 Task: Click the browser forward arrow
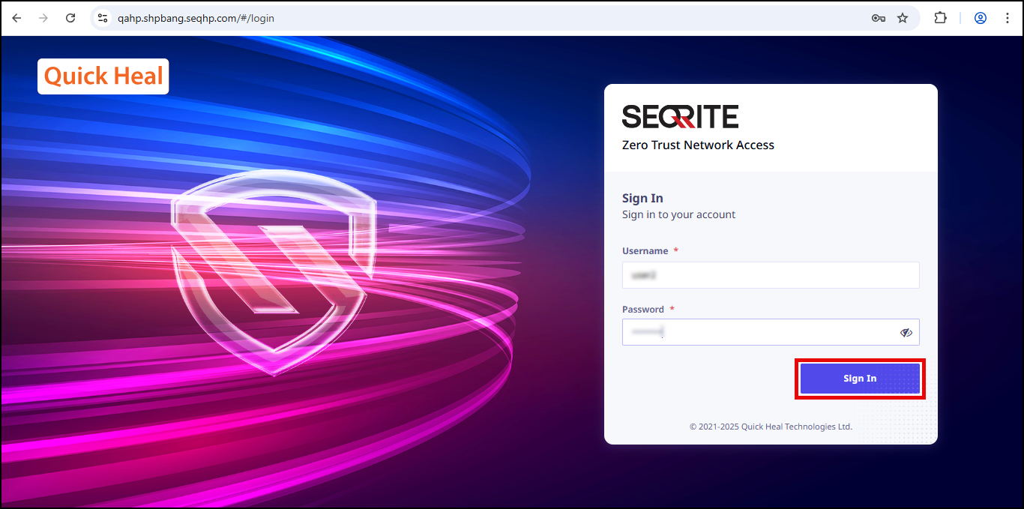(x=43, y=18)
